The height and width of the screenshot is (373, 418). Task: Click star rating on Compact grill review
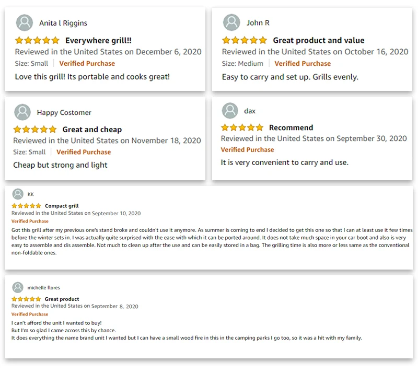[x=26, y=206]
